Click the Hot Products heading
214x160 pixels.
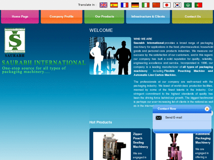(x=101, y=122)
